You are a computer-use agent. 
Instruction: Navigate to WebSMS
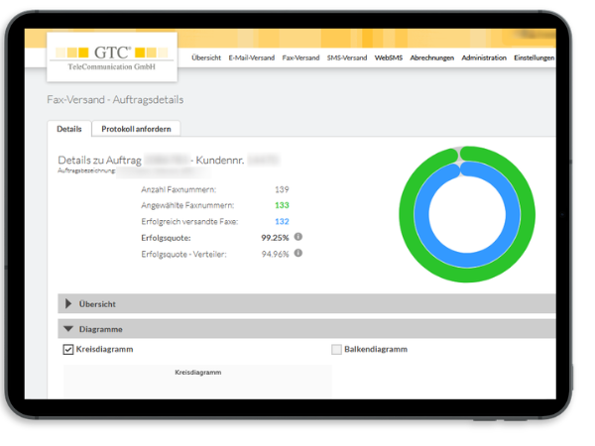point(389,58)
